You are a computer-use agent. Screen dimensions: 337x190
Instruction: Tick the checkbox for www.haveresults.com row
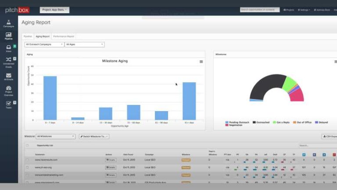coord(27,160)
